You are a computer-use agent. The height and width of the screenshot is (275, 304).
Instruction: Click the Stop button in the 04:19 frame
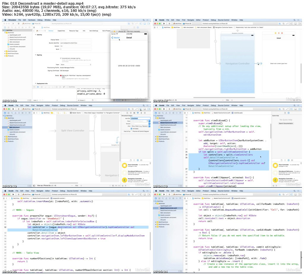click(169, 109)
